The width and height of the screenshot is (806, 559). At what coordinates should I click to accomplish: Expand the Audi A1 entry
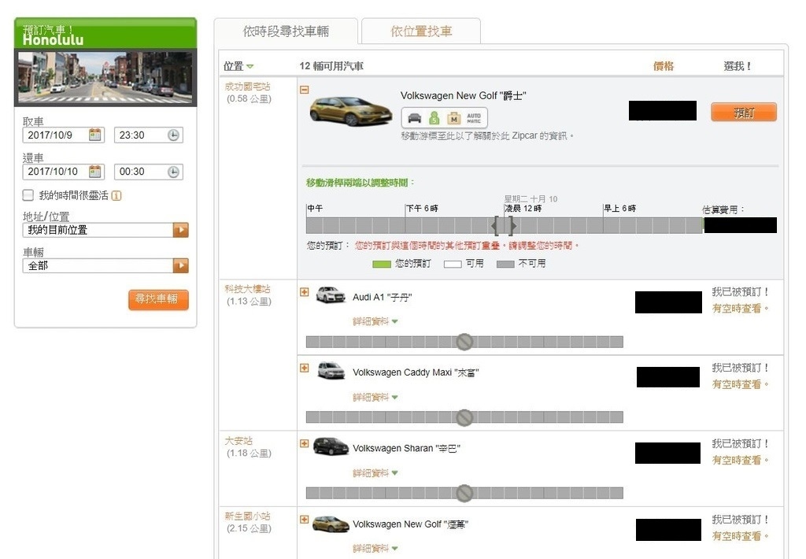click(x=305, y=292)
